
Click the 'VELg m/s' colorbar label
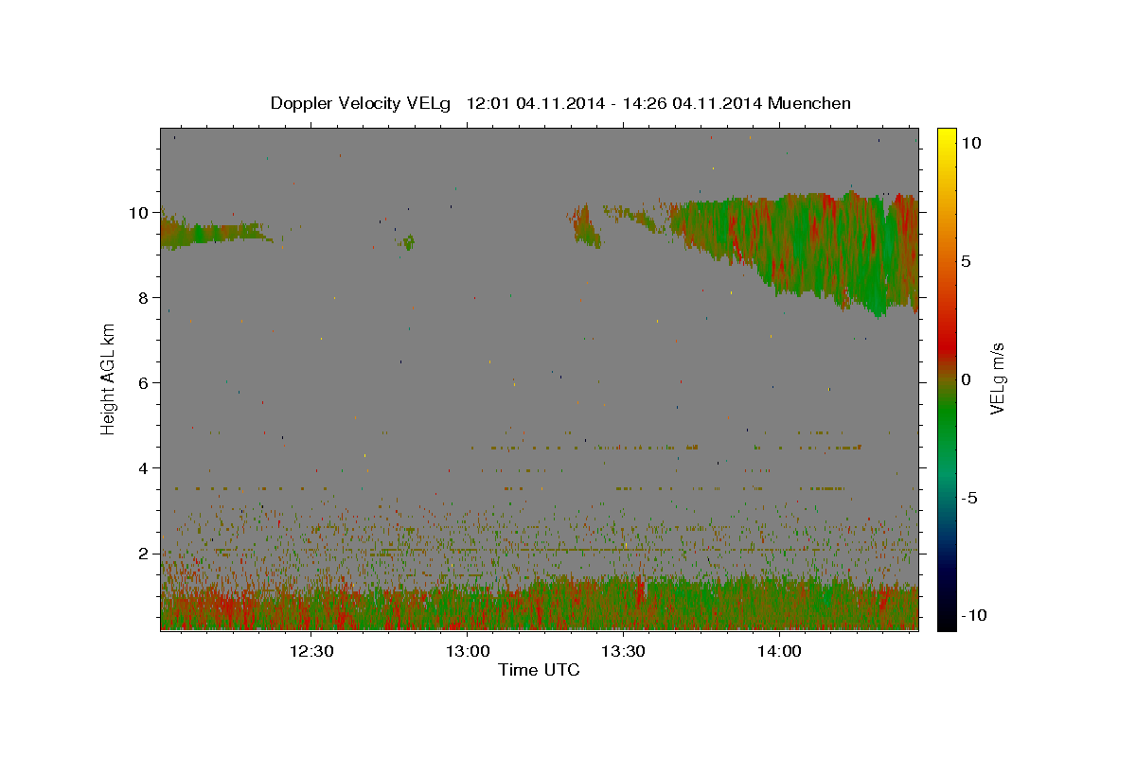coord(997,379)
